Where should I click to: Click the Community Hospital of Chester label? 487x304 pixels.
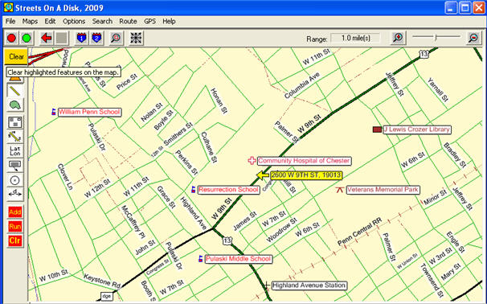pos(304,161)
